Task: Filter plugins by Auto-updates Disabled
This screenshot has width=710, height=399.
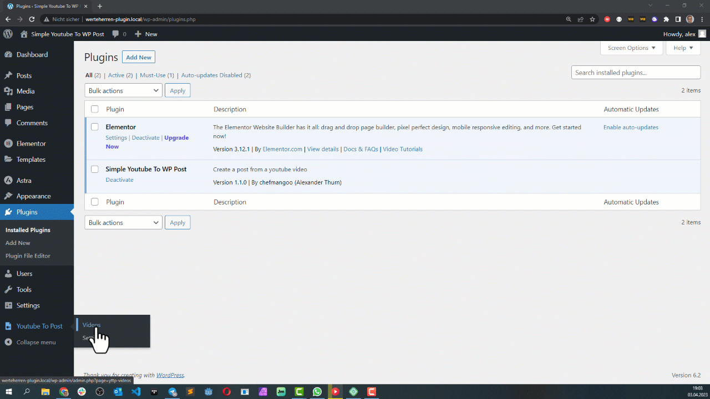Action: (x=211, y=75)
